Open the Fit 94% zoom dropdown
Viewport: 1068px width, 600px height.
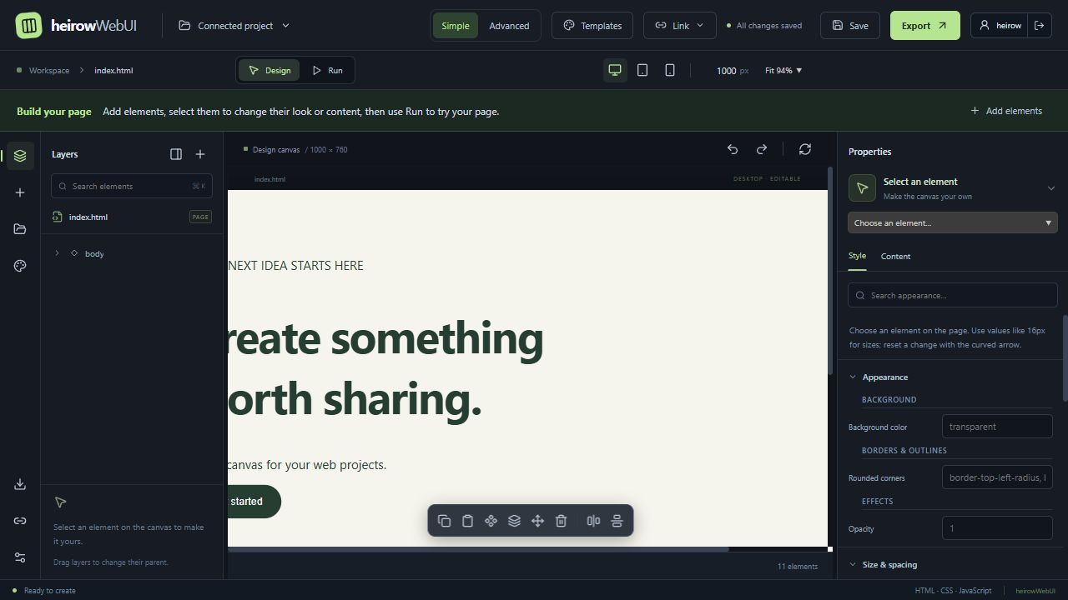(x=783, y=70)
